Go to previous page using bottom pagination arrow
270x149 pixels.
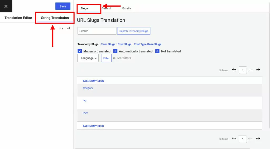pyautogui.click(x=234, y=139)
